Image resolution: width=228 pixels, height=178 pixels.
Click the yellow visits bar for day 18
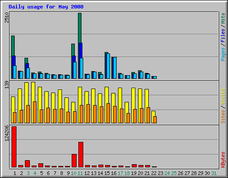(x=126, y=108)
